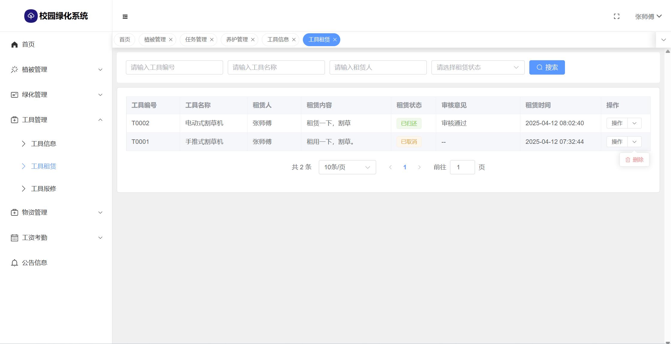Click the 操作 button for T0001
Viewport: 671px width, 344px height.
(617, 142)
